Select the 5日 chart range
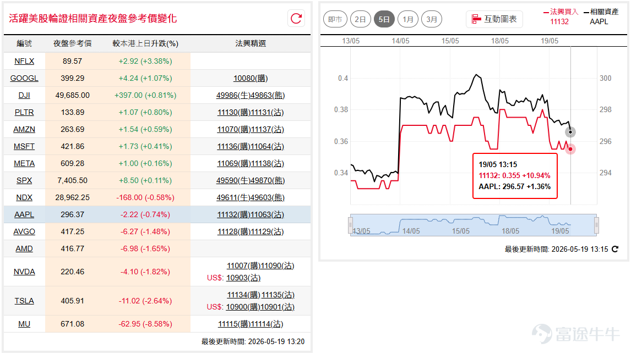The height and width of the screenshot is (354, 631). [384, 19]
